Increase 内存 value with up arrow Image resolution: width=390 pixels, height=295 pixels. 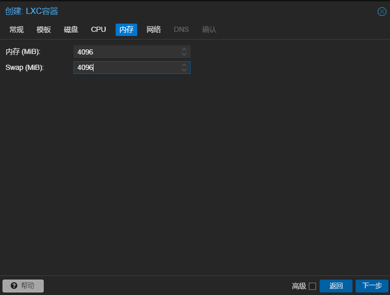[x=184, y=49]
